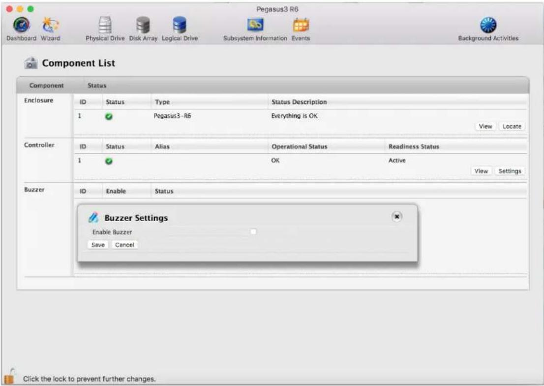Click View for the Controller
Image resolution: width=544 pixels, height=386 pixels.
pyautogui.click(x=481, y=171)
